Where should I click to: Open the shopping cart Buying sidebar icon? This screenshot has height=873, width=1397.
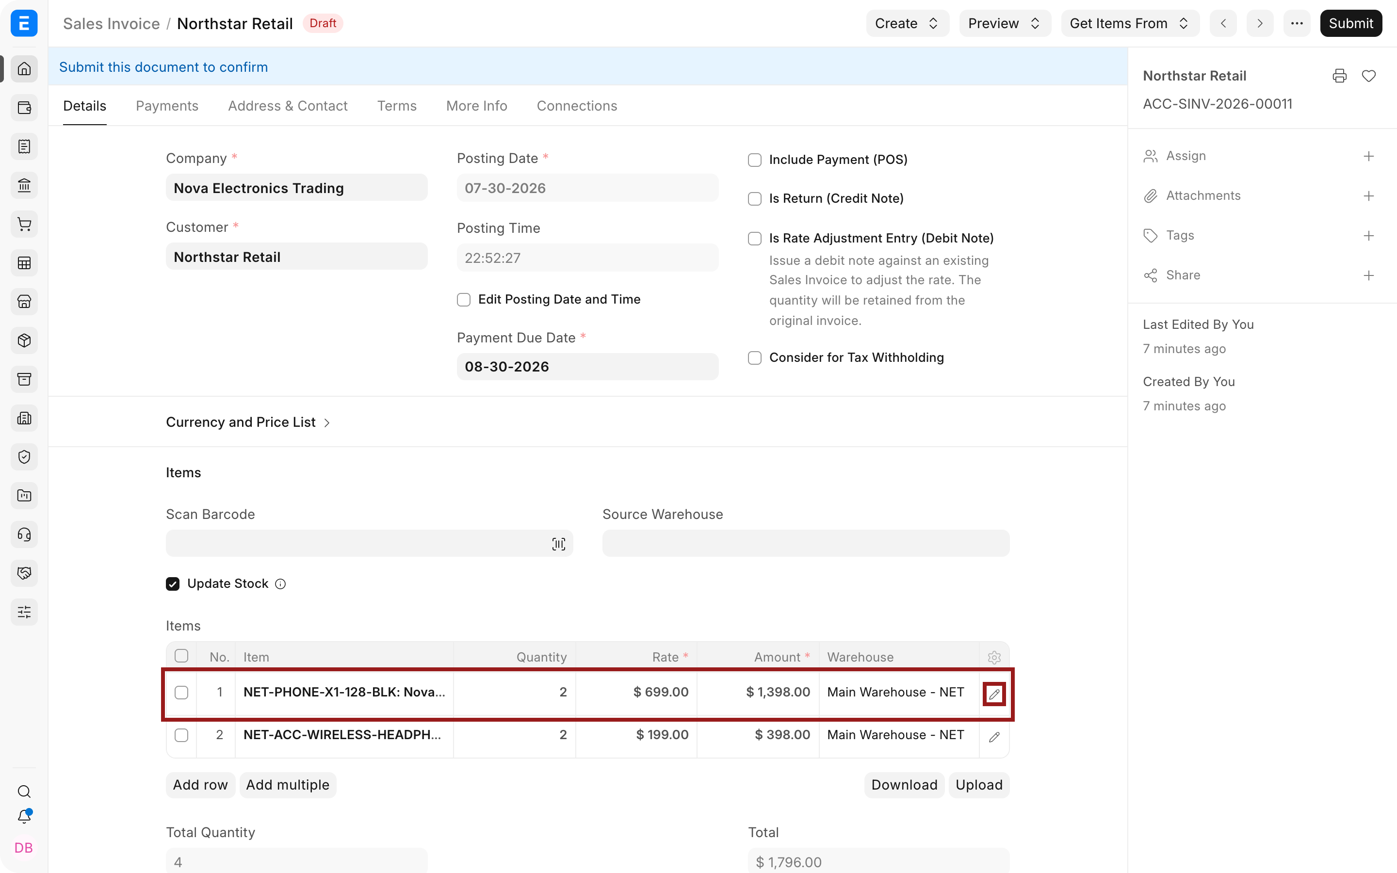[x=24, y=224]
